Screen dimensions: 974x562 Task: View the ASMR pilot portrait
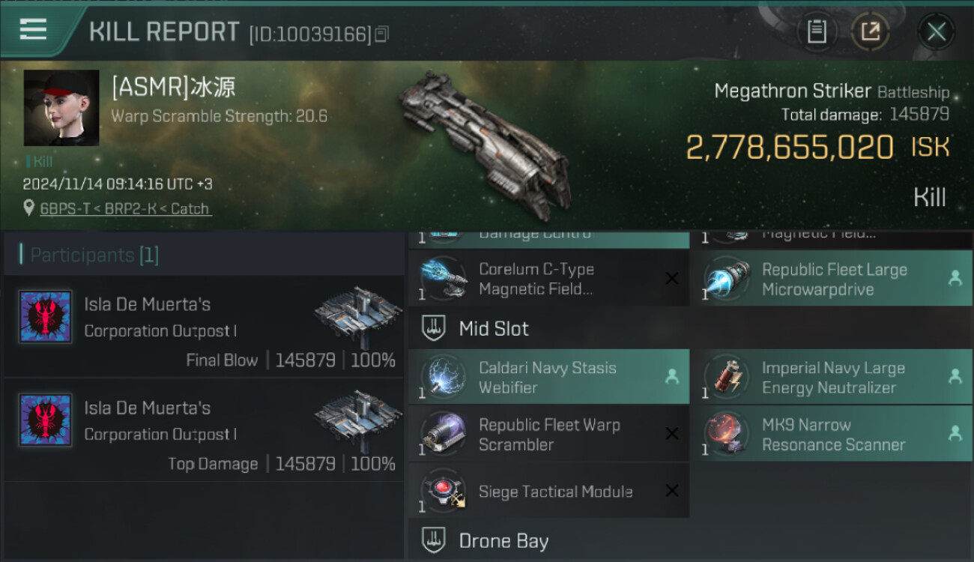point(61,108)
